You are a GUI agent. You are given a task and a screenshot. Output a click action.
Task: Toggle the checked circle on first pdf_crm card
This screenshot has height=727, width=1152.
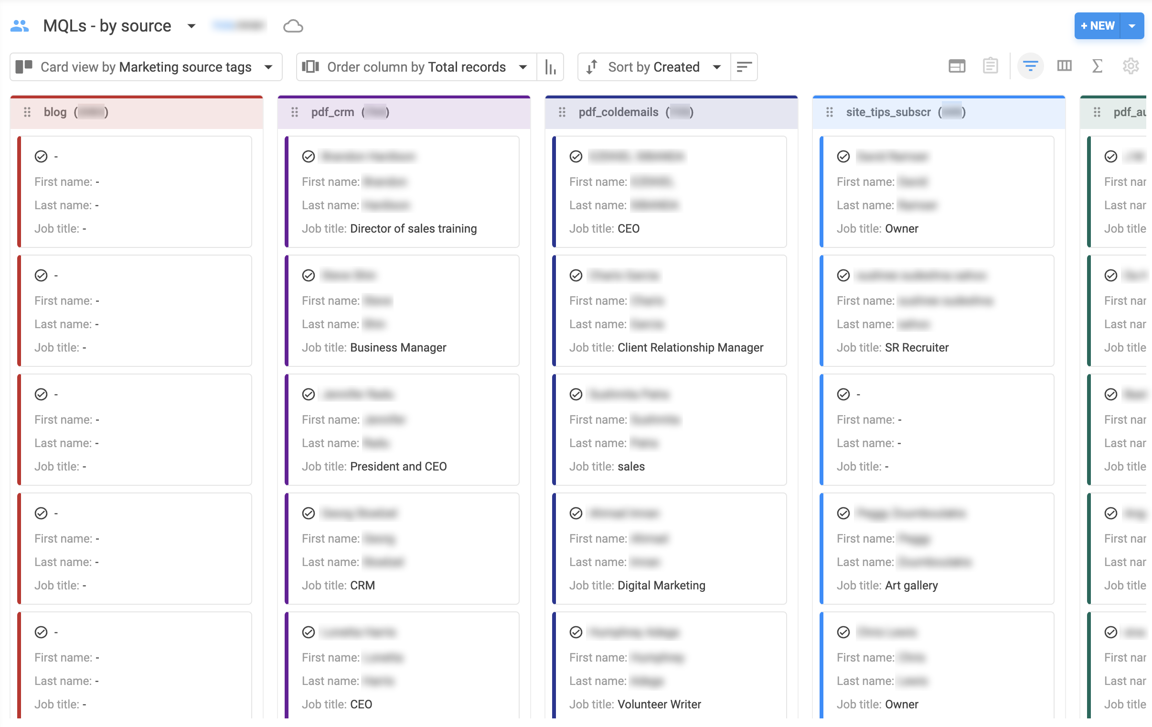[308, 156]
